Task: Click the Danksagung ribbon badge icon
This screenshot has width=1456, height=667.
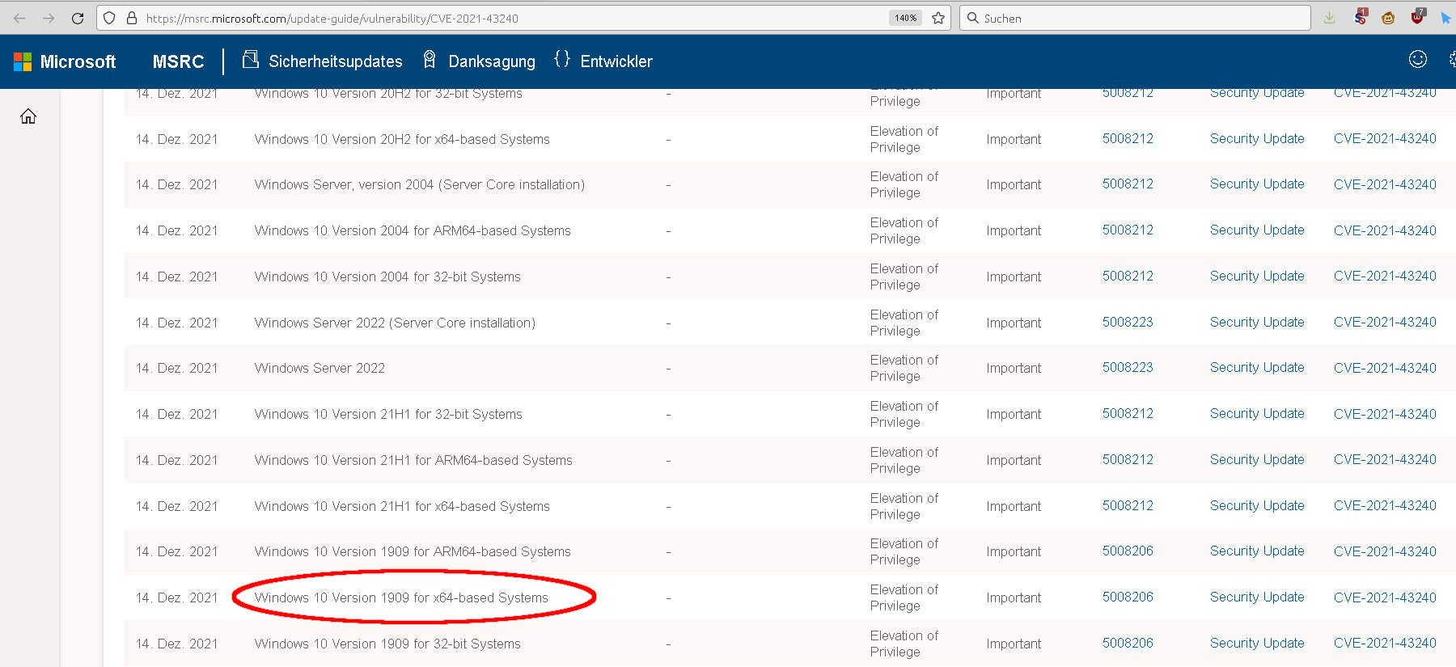Action: coord(430,59)
